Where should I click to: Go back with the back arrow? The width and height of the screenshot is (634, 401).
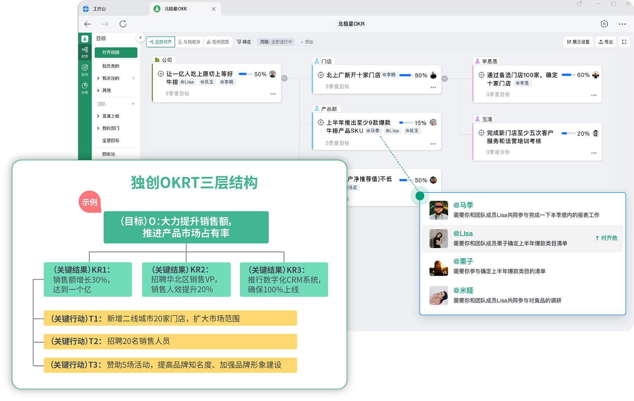88,24
